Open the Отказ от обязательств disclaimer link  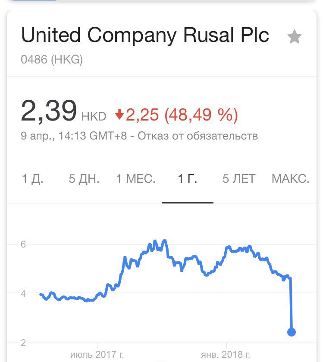198,136
